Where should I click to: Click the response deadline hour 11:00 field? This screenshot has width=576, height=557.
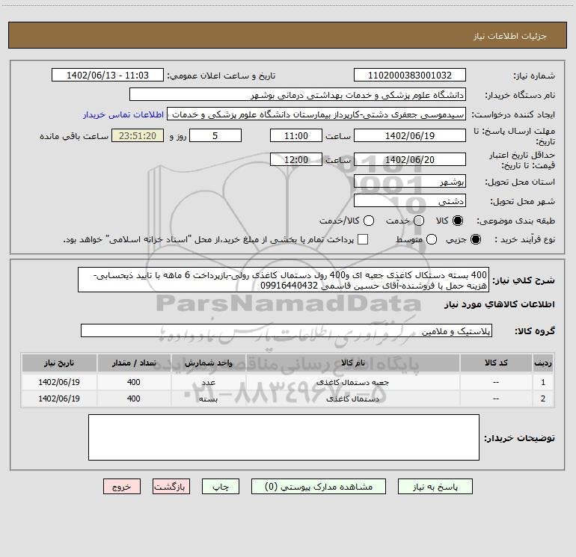[x=296, y=135]
